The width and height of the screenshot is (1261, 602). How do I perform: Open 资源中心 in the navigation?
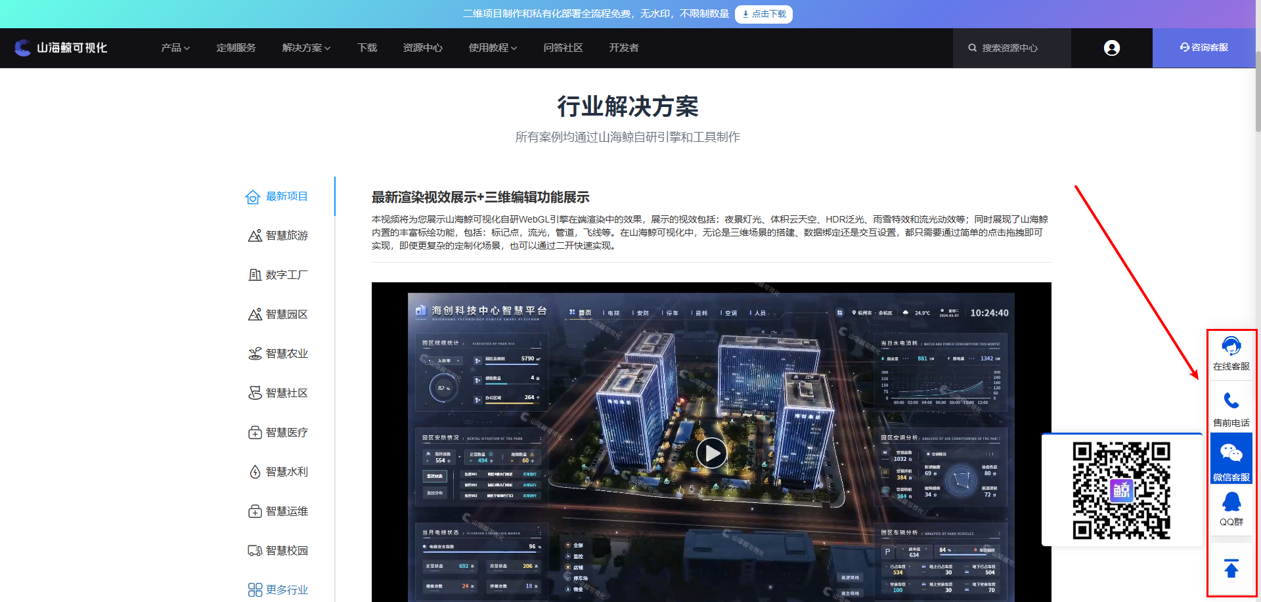point(423,48)
